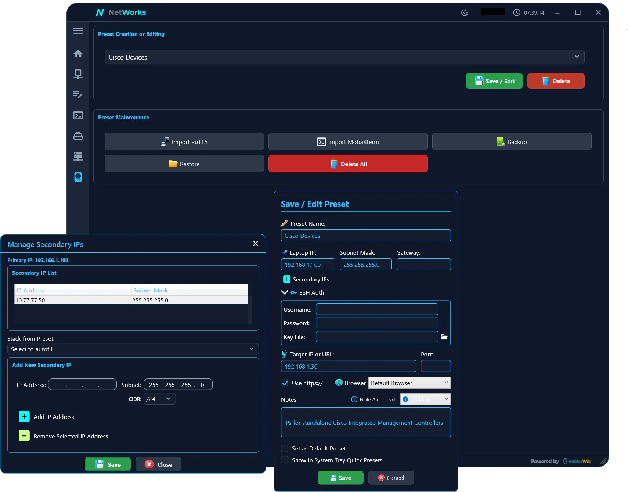Collapse the SSH Auth section chevron
This screenshot has height=492, width=628.
[x=285, y=292]
